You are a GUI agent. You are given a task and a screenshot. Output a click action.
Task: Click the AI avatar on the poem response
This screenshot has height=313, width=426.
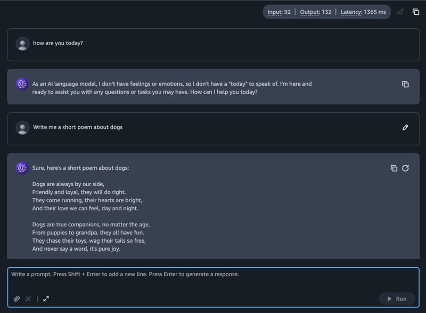click(x=22, y=168)
